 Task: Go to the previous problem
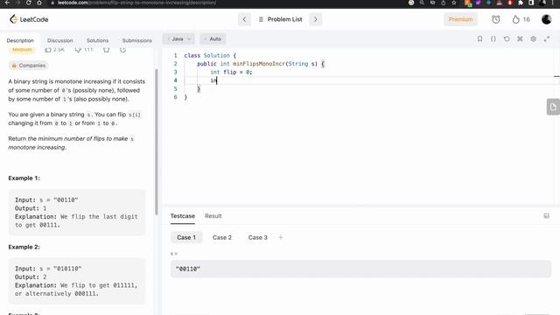(244, 19)
